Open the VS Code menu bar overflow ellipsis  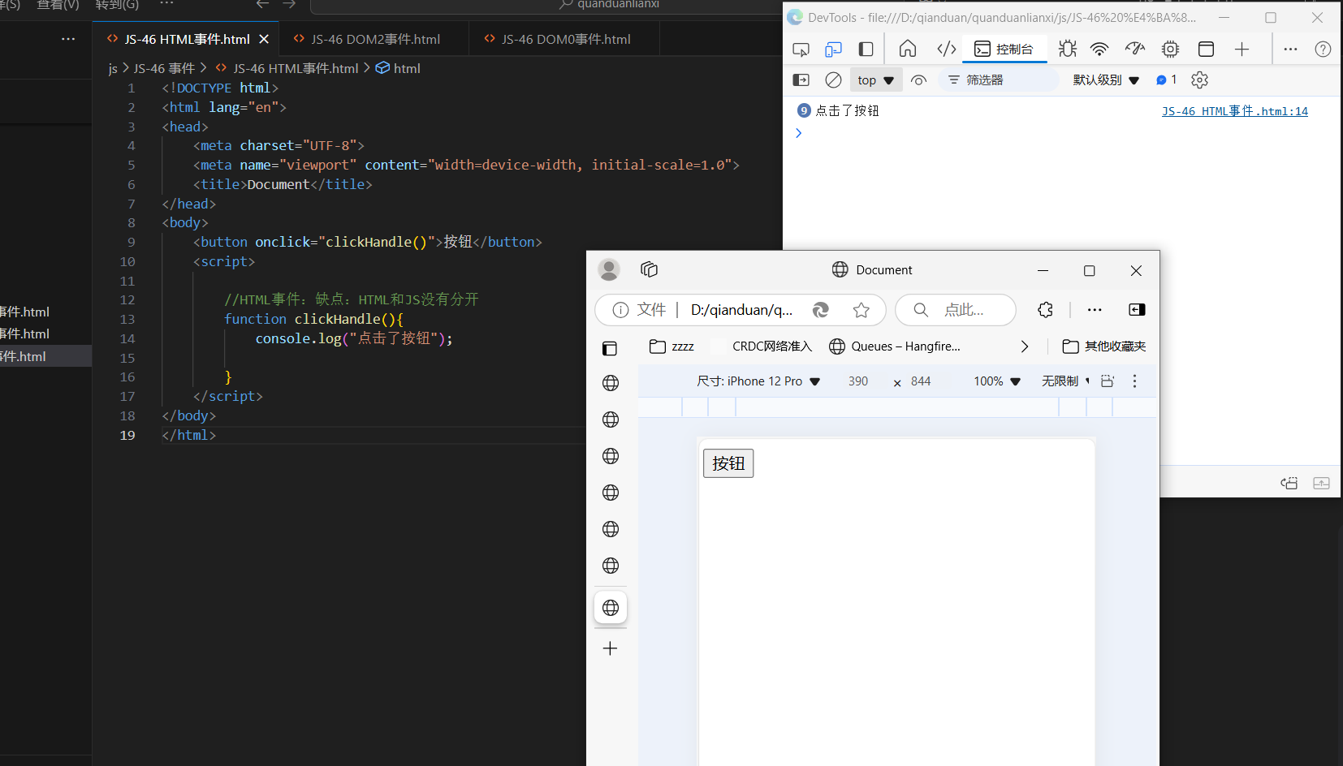tap(167, 4)
